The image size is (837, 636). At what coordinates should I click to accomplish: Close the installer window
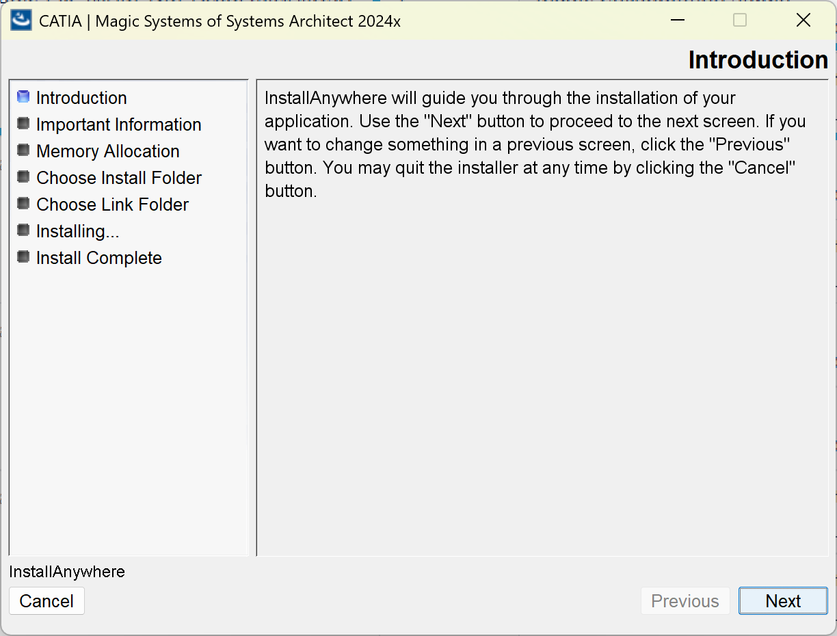click(803, 21)
